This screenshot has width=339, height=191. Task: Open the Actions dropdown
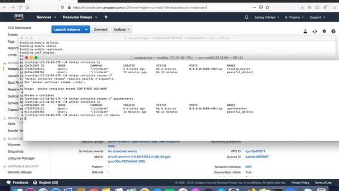pos(121,30)
